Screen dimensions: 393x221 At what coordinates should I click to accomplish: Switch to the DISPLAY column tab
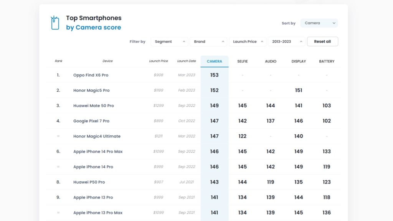(299, 61)
